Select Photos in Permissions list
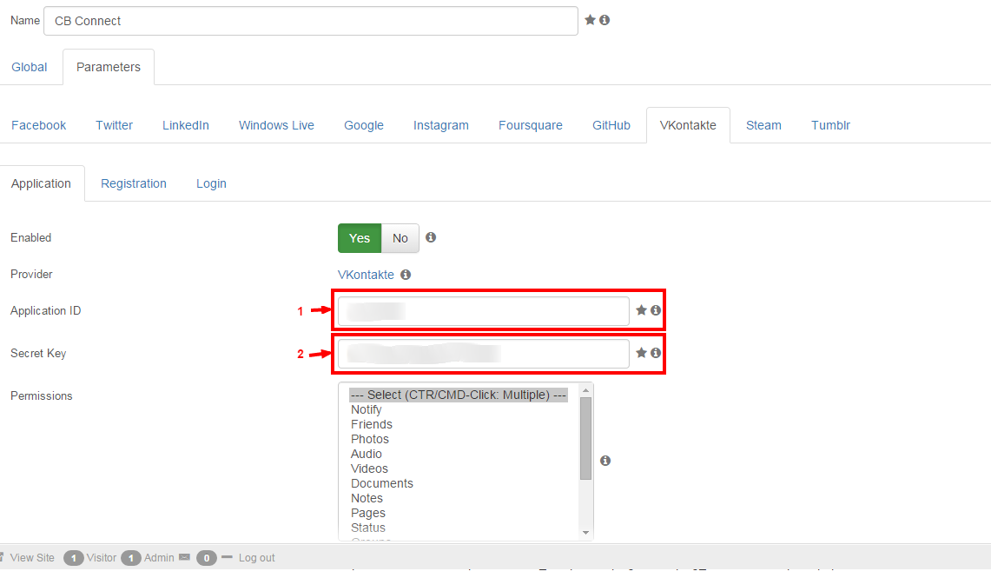Screen dimensions: 991x578 tap(370, 439)
